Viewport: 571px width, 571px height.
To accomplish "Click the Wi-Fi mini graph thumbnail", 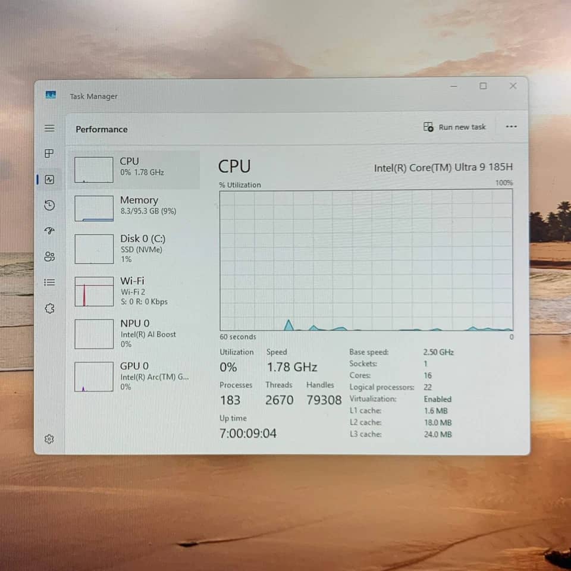I will click(x=94, y=291).
